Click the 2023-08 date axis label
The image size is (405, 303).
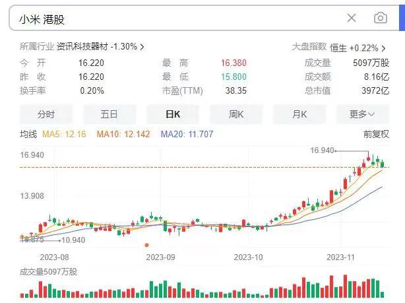tap(54, 257)
